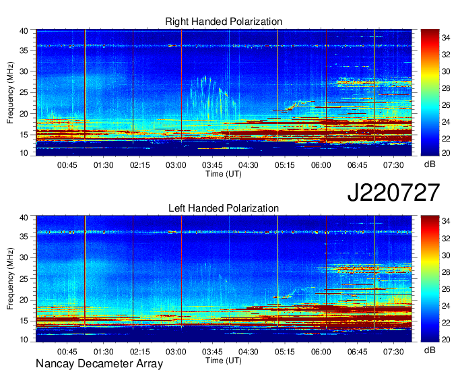Click the "06:45" tick under Right Handed plot

click(357, 165)
